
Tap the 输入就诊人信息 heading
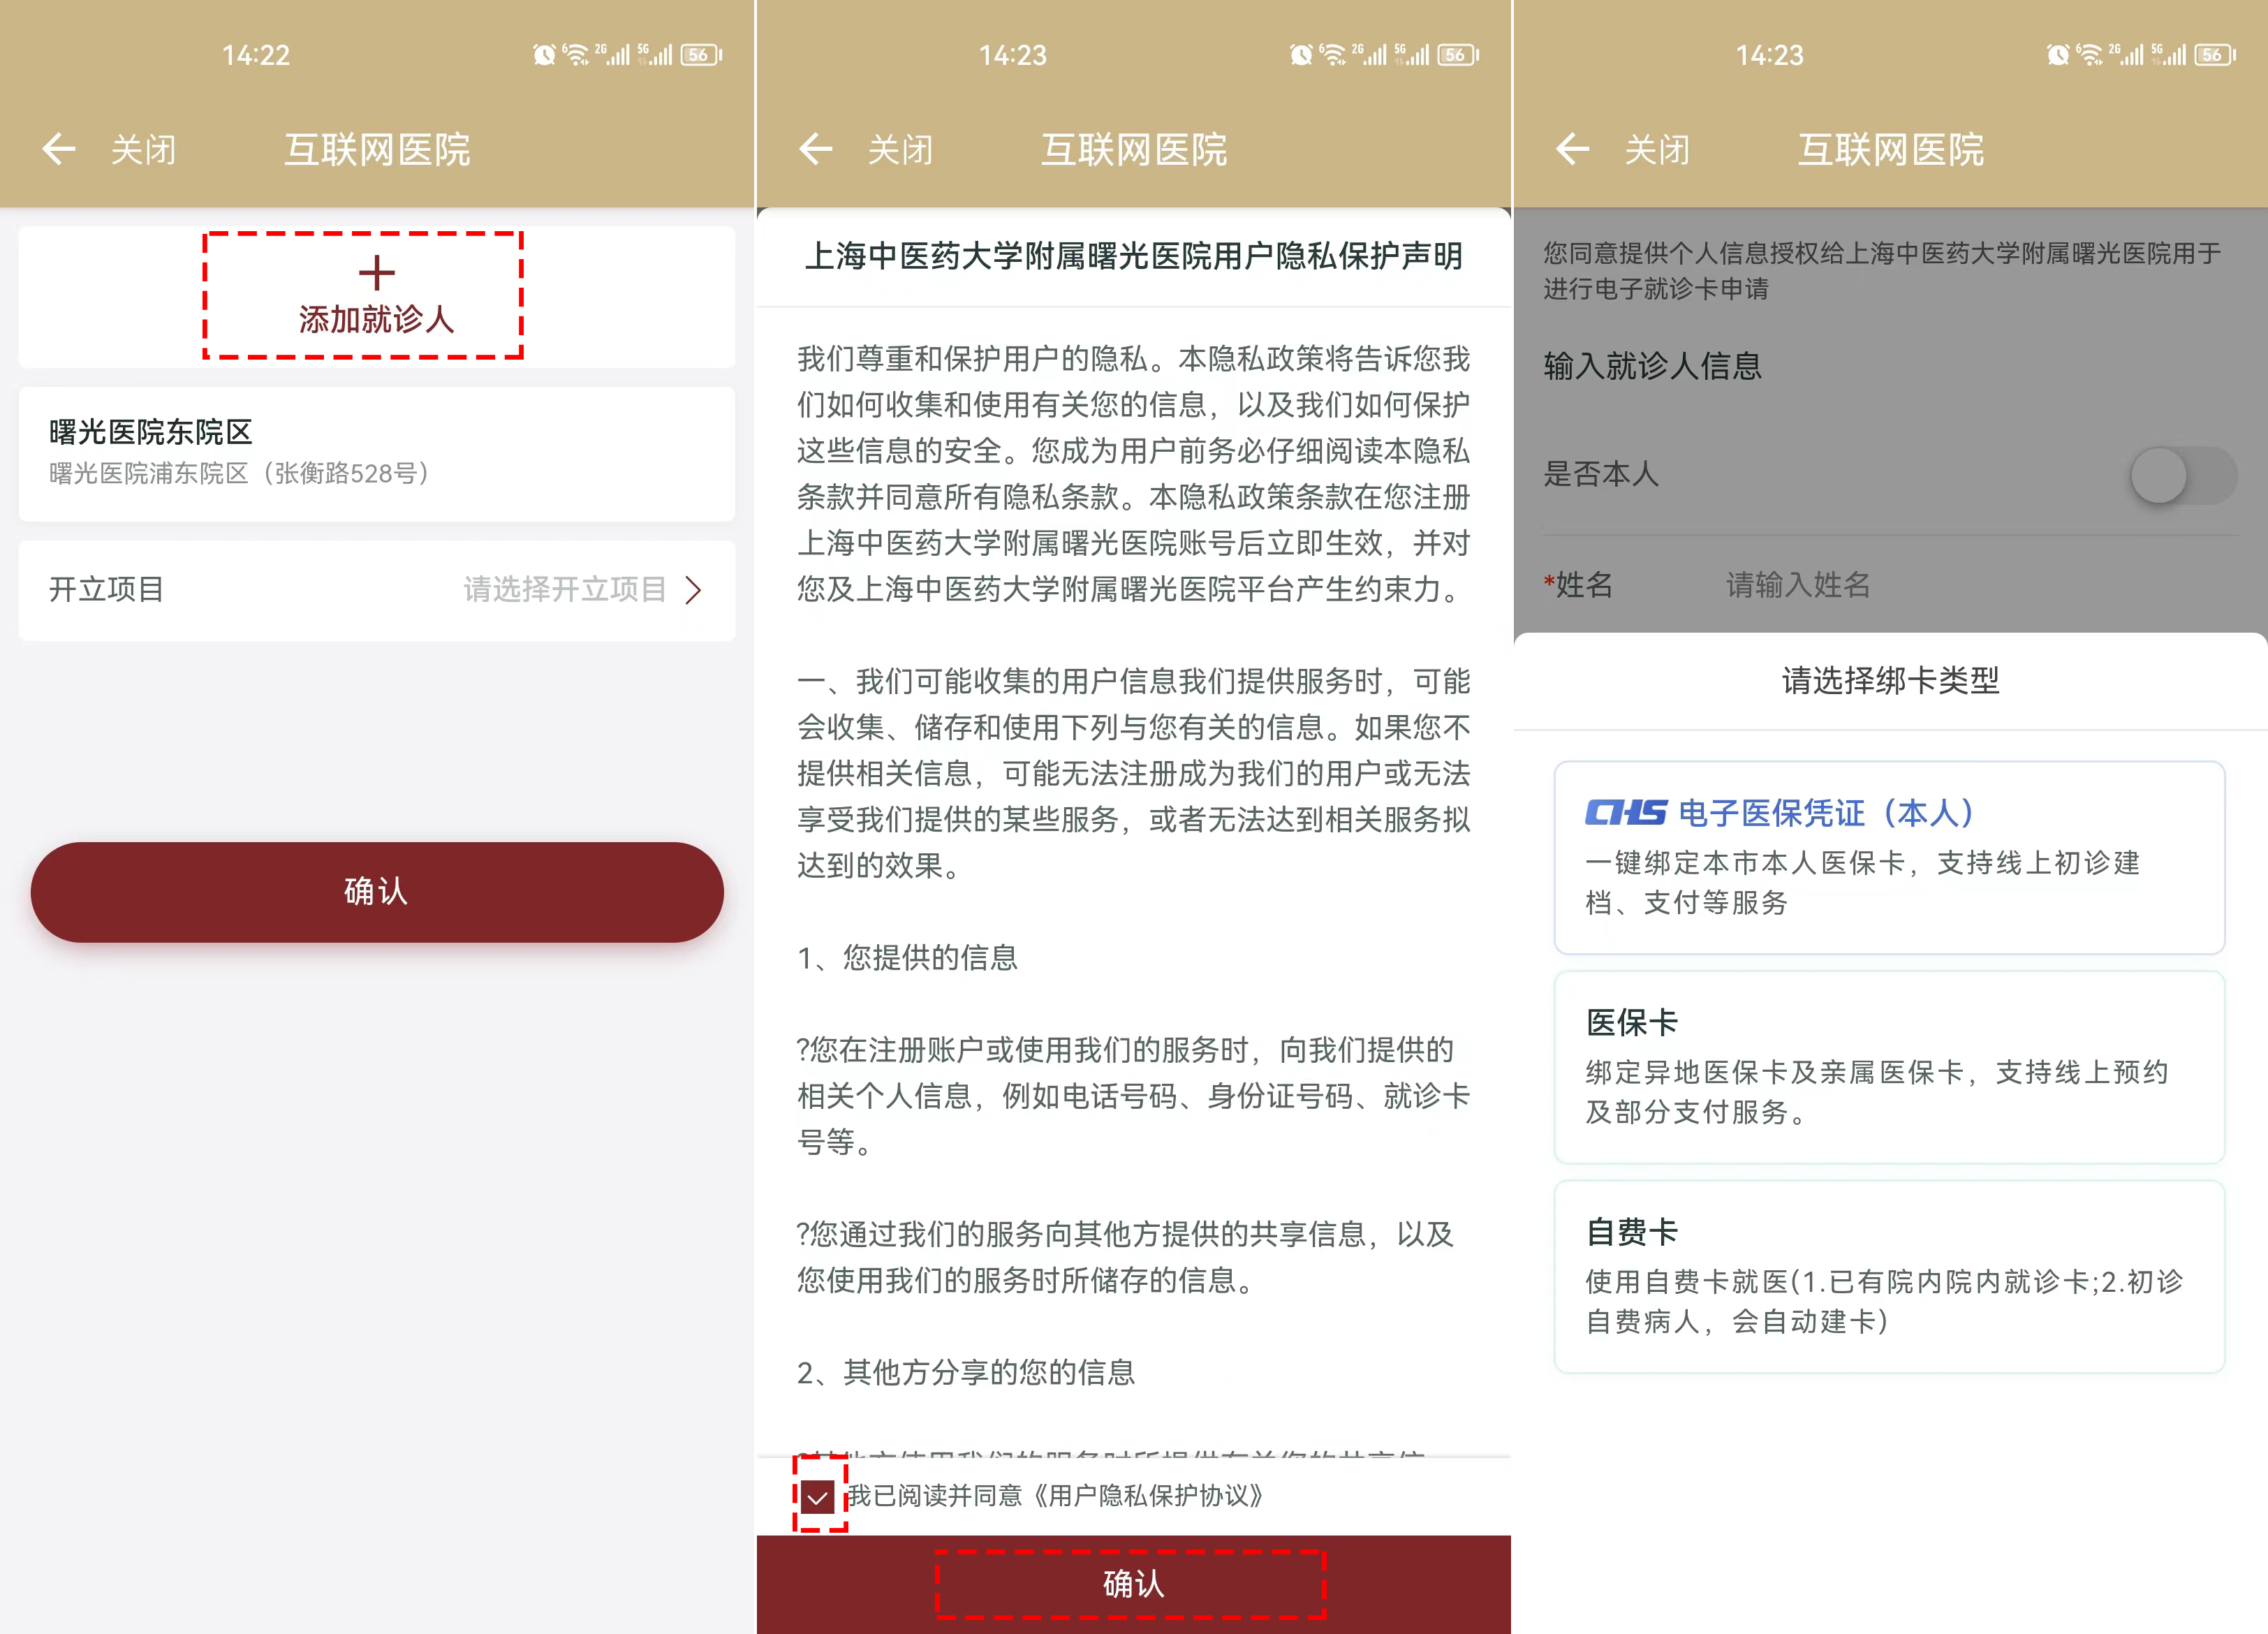click(x=1652, y=366)
